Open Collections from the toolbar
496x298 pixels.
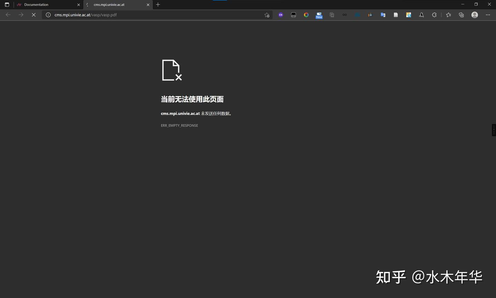click(x=461, y=15)
